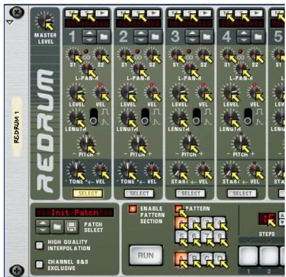Select channel 2 with its SELECT button
The height and width of the screenshot is (277, 286).
click(139, 193)
